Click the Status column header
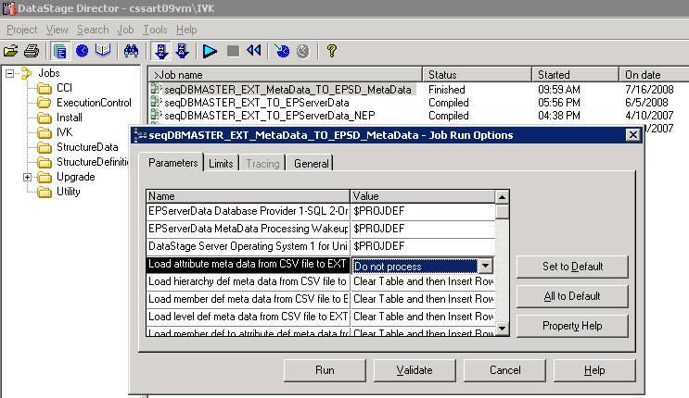This screenshot has width=689, height=398. tap(477, 75)
